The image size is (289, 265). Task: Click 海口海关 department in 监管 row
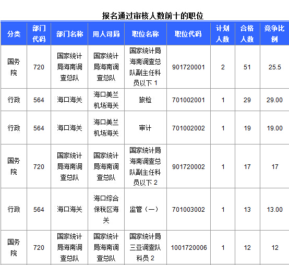point(69,209)
